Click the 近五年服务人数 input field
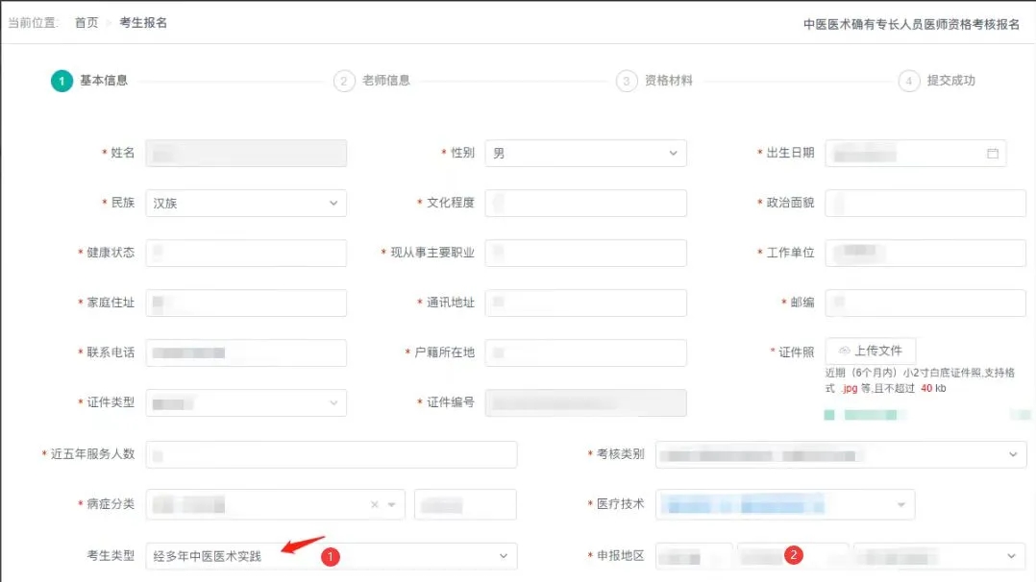Image resolution: width=1036 pixels, height=582 pixels. (x=331, y=454)
